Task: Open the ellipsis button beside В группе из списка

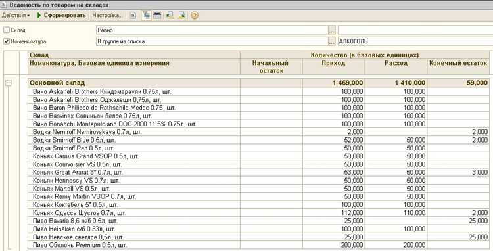Action: 332,41
